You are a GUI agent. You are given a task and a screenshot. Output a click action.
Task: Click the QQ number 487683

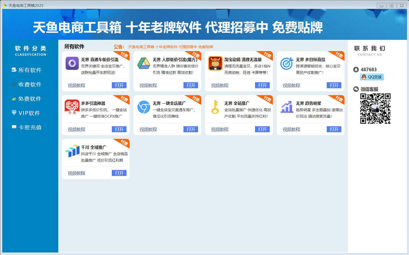point(369,70)
